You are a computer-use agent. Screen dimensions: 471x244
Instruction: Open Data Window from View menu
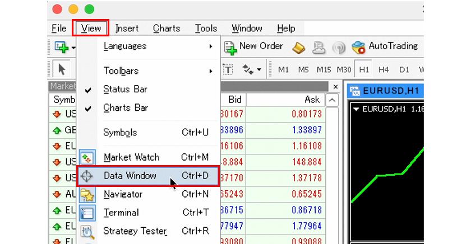(130, 176)
